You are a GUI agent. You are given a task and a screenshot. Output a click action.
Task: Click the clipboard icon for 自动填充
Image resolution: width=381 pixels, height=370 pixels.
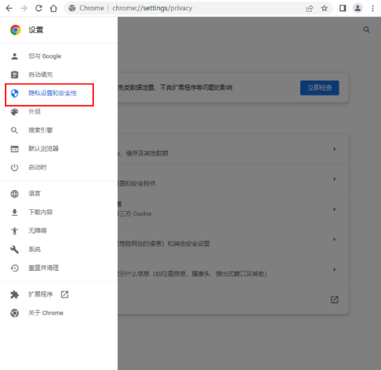[x=14, y=75]
